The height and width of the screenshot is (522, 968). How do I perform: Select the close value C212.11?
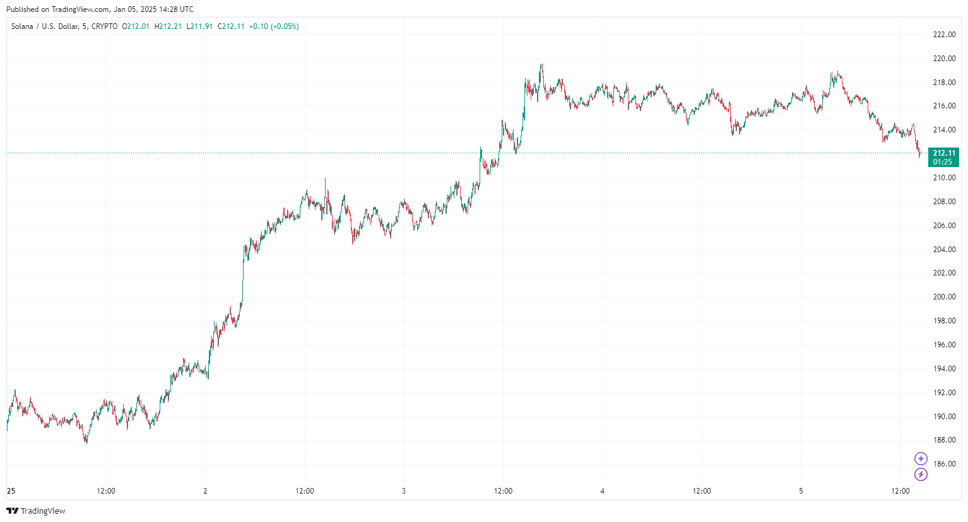tap(231, 26)
